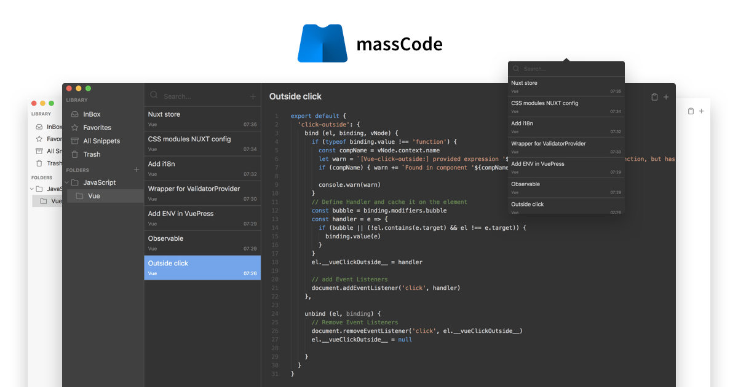Click the add Event Listeners comment line
738x387 pixels.
pos(349,279)
